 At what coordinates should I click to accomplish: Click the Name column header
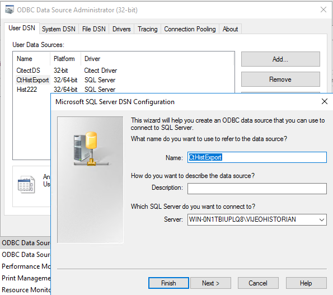[x=32, y=59]
